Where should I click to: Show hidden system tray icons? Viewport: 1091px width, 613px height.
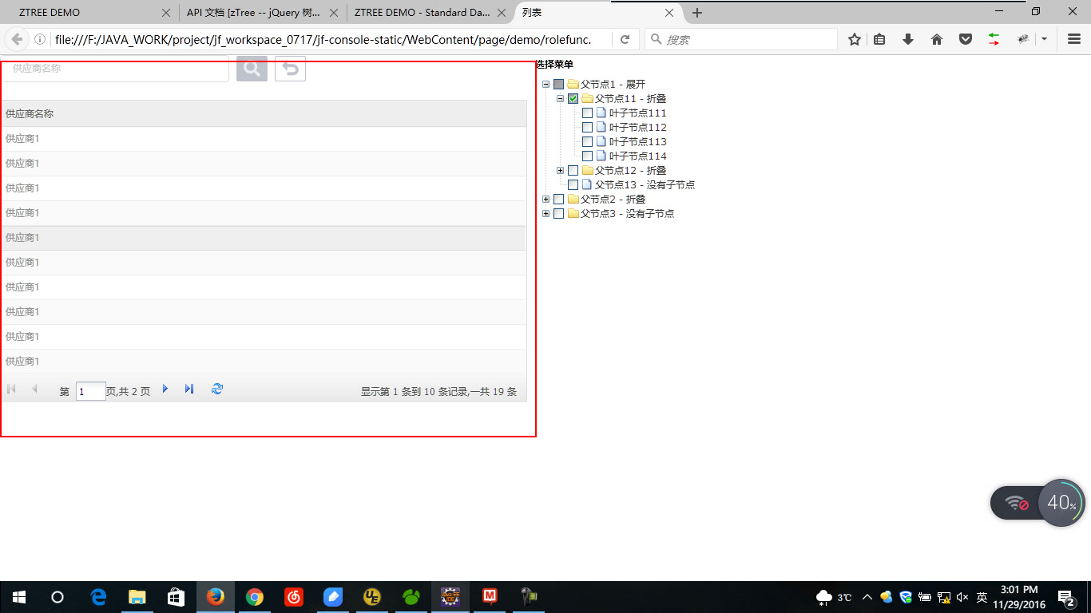pos(867,597)
